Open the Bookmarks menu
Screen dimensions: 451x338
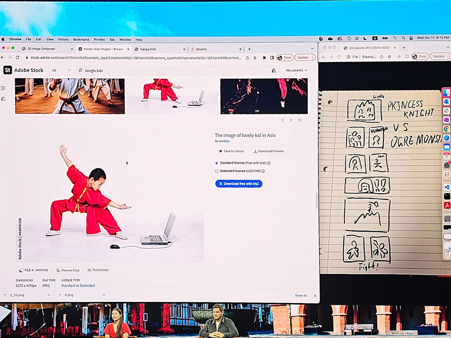(81, 39)
